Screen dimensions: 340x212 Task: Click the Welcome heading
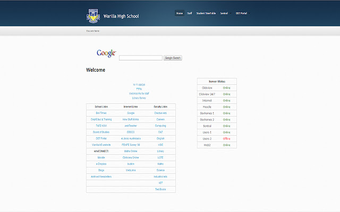coord(96,70)
